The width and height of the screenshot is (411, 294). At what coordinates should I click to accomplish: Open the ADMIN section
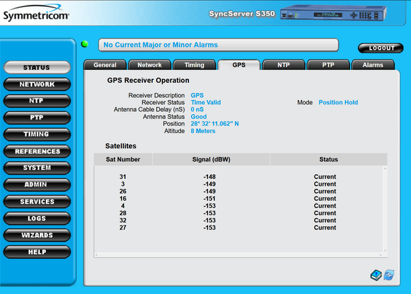37,184
